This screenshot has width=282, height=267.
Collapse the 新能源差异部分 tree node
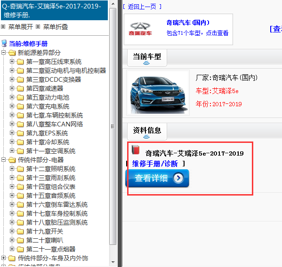[x=3, y=53]
